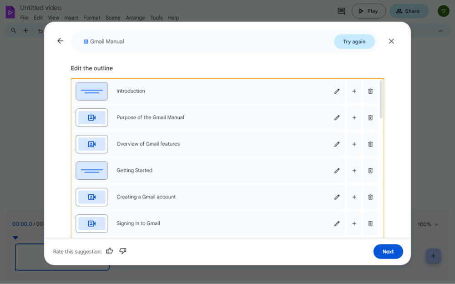
Task: Open the zoom 100% dropdown
Action: tap(428, 224)
